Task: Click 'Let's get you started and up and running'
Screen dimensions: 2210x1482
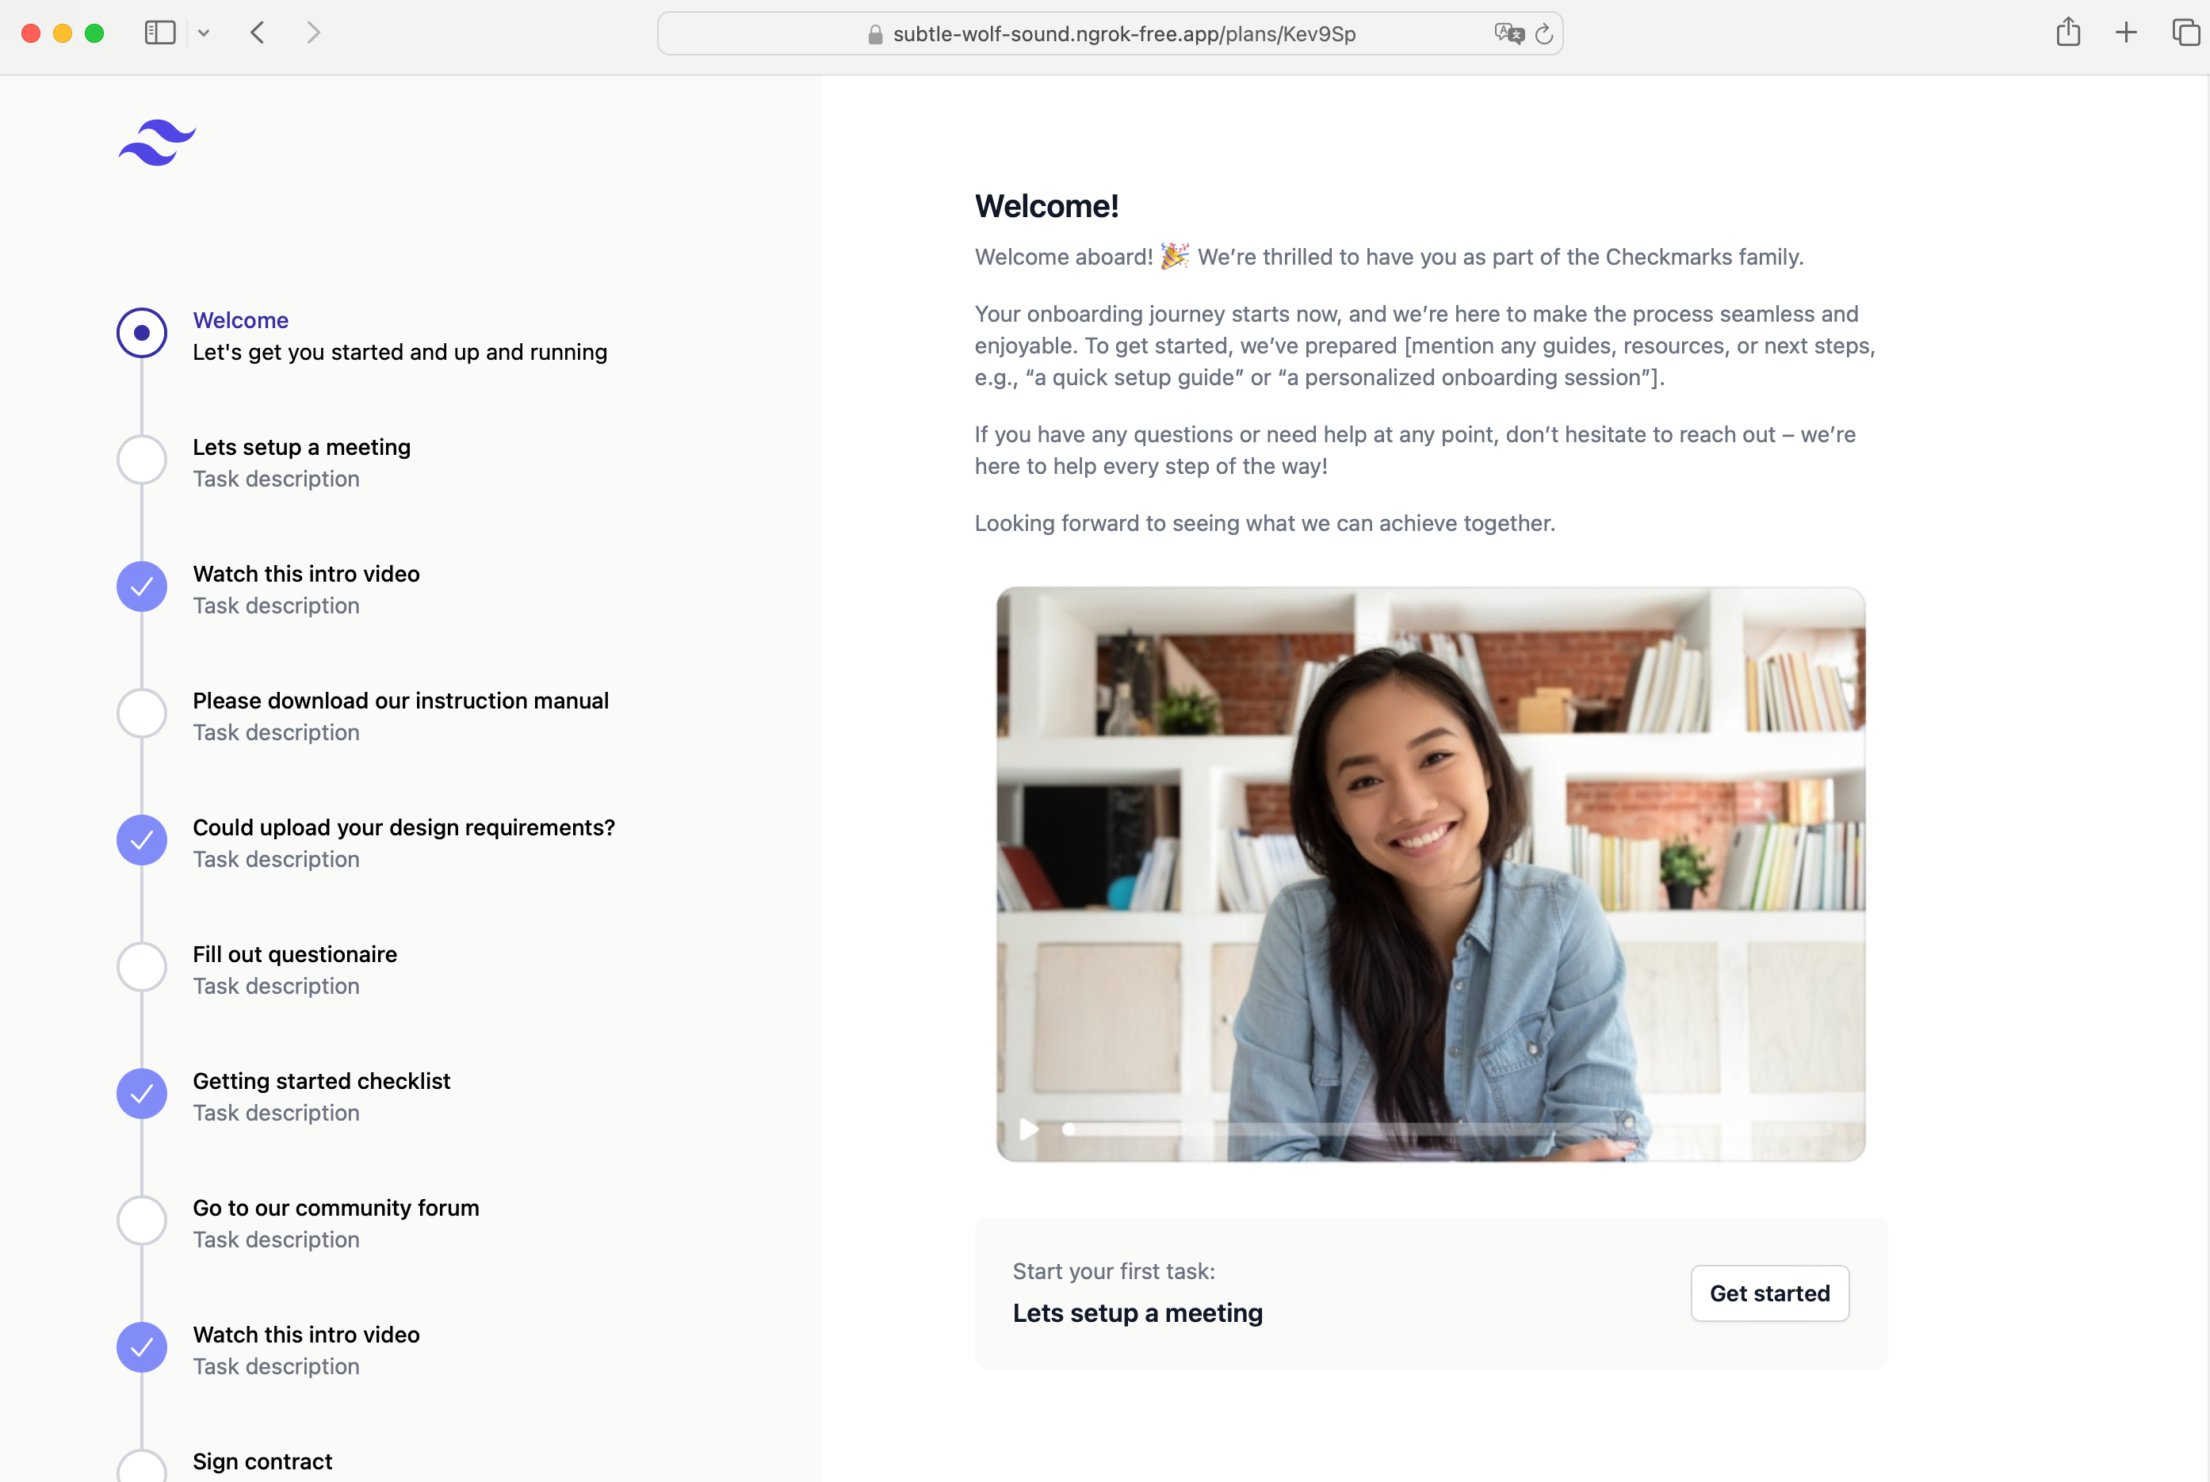Action: [400, 353]
